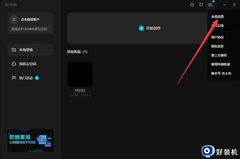Open 热门活动 in the sidebar
Image resolution: width=240 pixels, height=159 pixels.
tap(30, 78)
